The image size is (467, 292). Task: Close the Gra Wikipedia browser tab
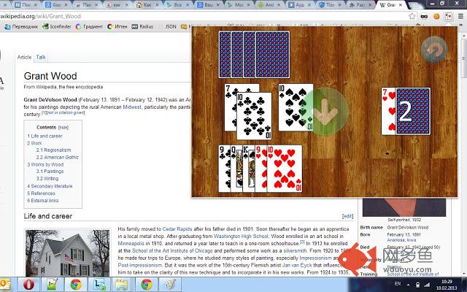(401, 5)
